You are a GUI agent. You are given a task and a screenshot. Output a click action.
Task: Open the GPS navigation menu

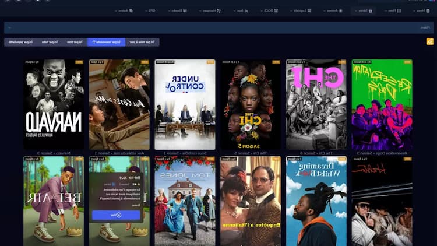pos(150,11)
